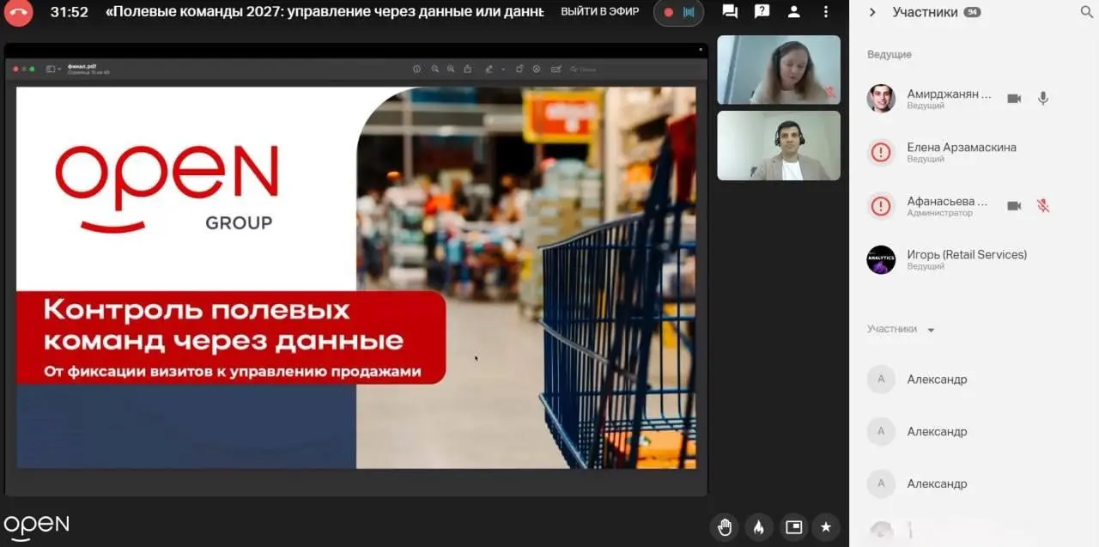Click the slide heading «Контроль полевых команд через данные»
The image size is (1099, 547).
click(x=223, y=325)
